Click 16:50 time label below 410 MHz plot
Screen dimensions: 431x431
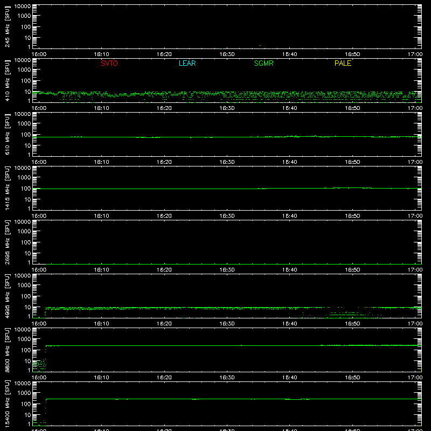(352, 108)
